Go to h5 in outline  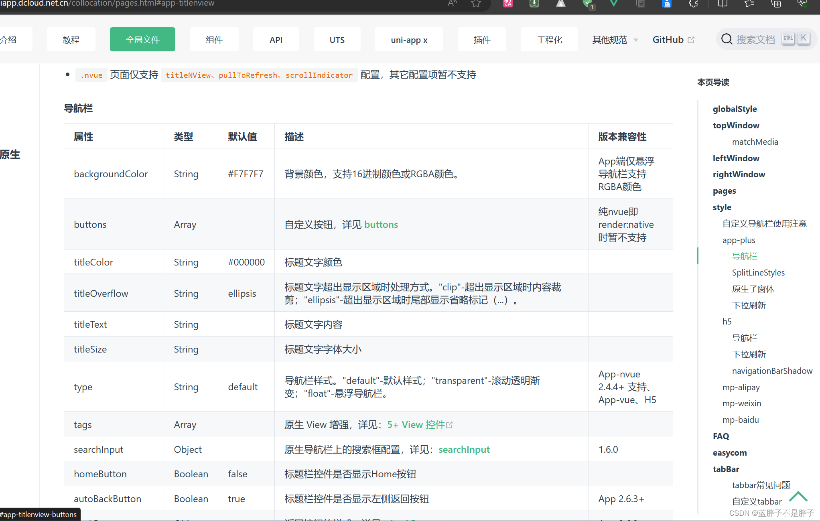727,321
